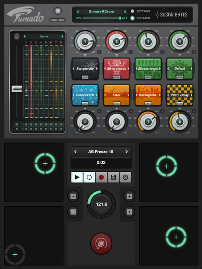Start playback with the play button

click(x=77, y=177)
